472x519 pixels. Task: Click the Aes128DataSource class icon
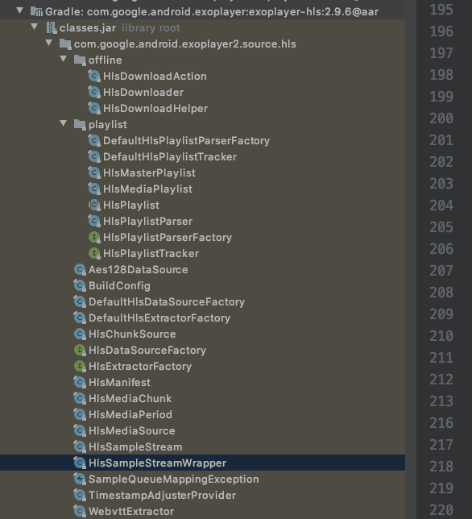80,270
